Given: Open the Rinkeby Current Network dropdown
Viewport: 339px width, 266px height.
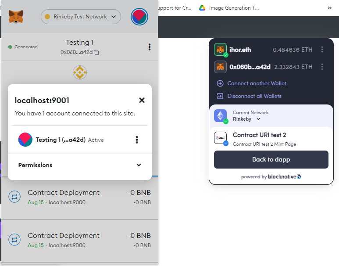Looking at the screenshot, I should (246, 119).
